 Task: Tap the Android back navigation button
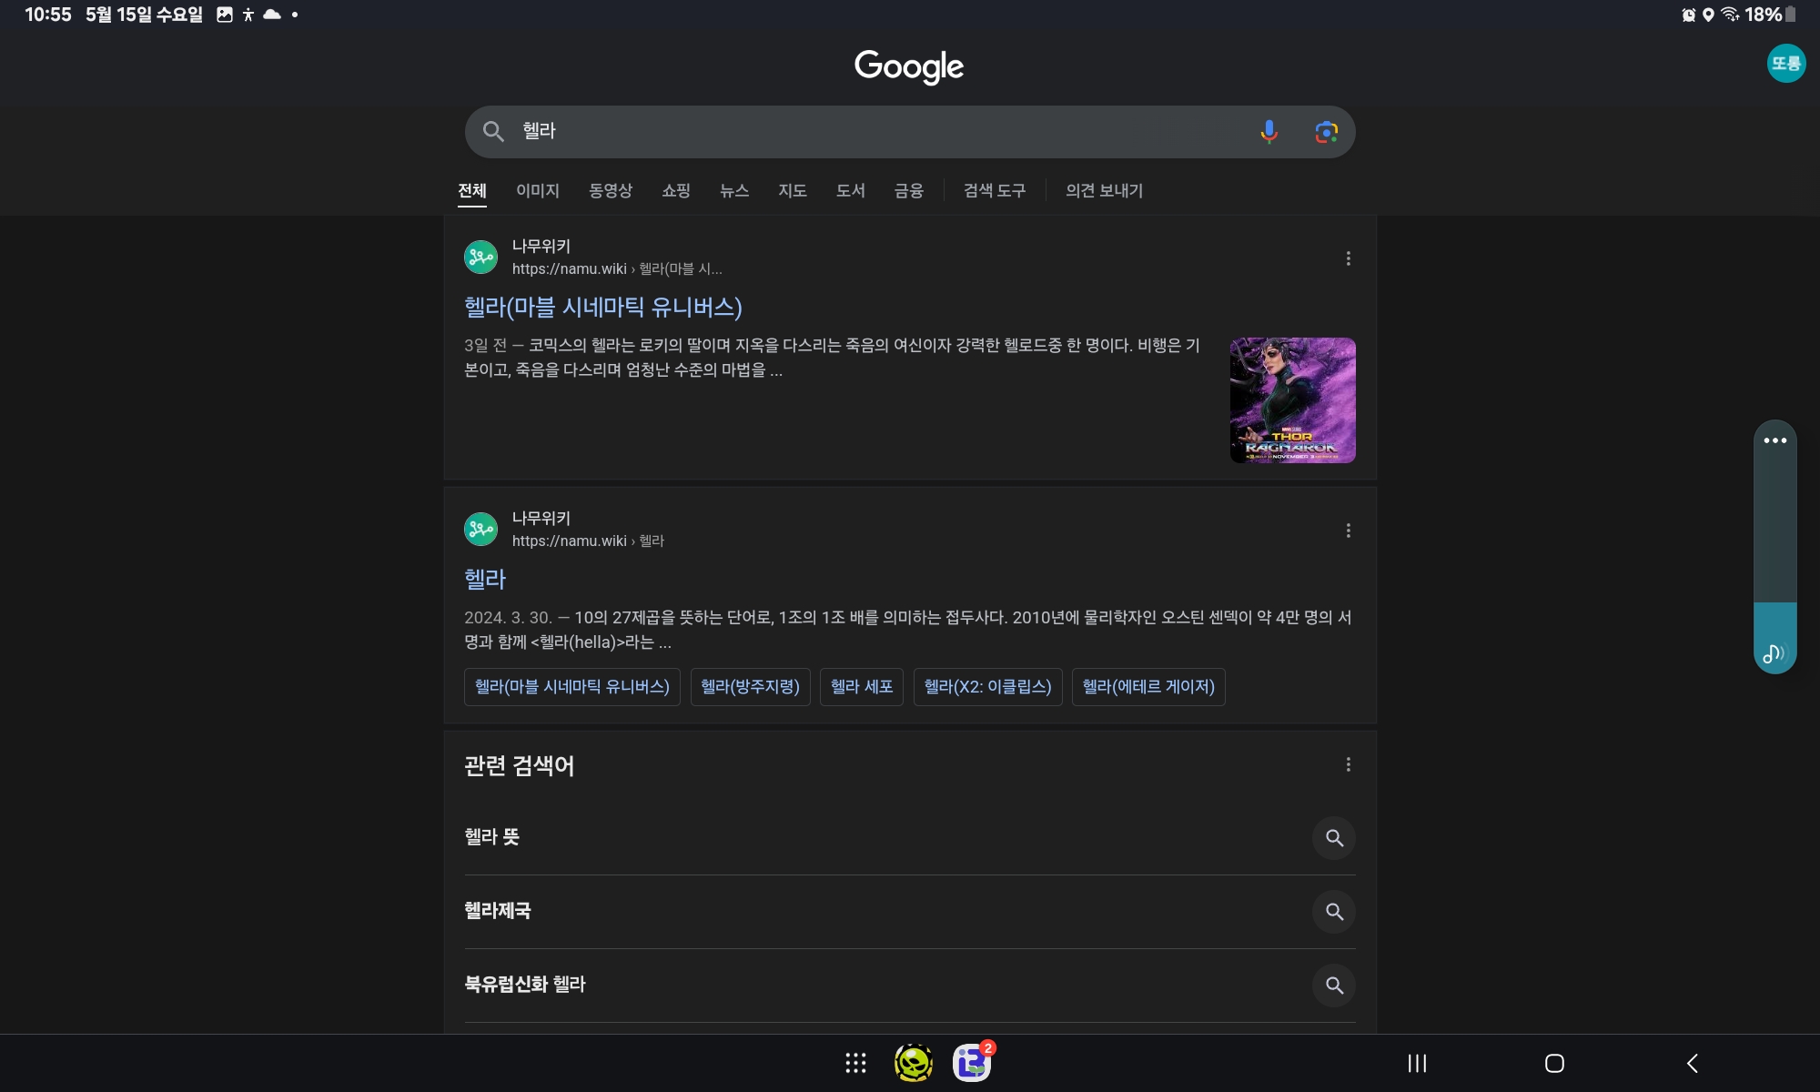(x=1692, y=1063)
